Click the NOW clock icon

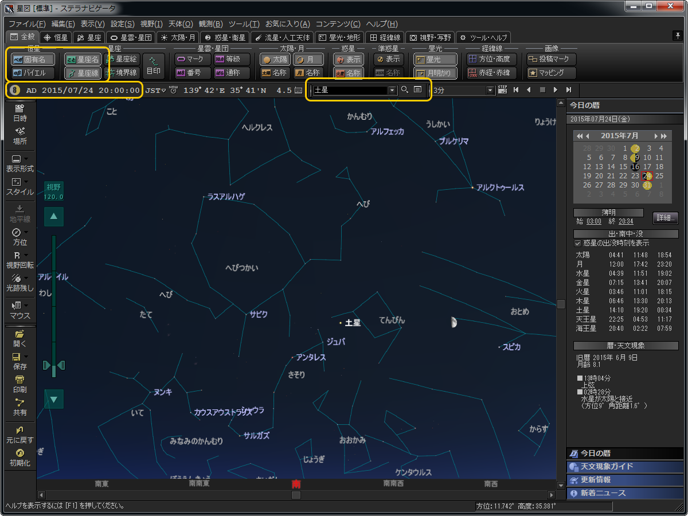click(173, 90)
